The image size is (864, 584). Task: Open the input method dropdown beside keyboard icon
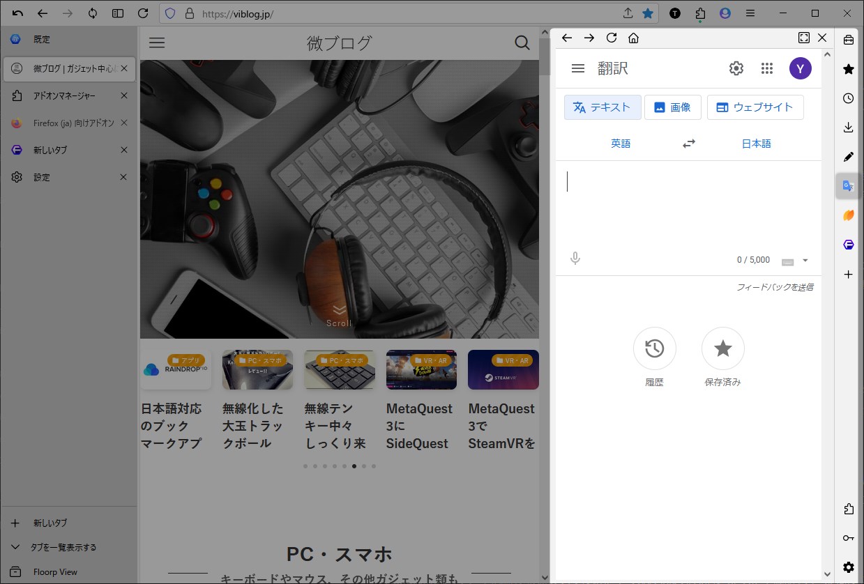805,261
